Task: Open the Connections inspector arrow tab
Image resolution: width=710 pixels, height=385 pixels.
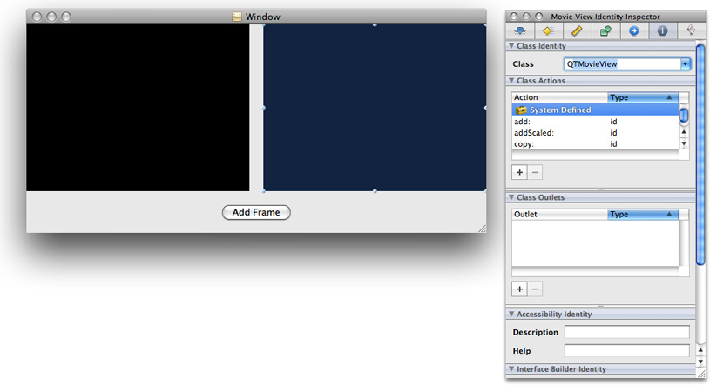Action: pos(634,30)
